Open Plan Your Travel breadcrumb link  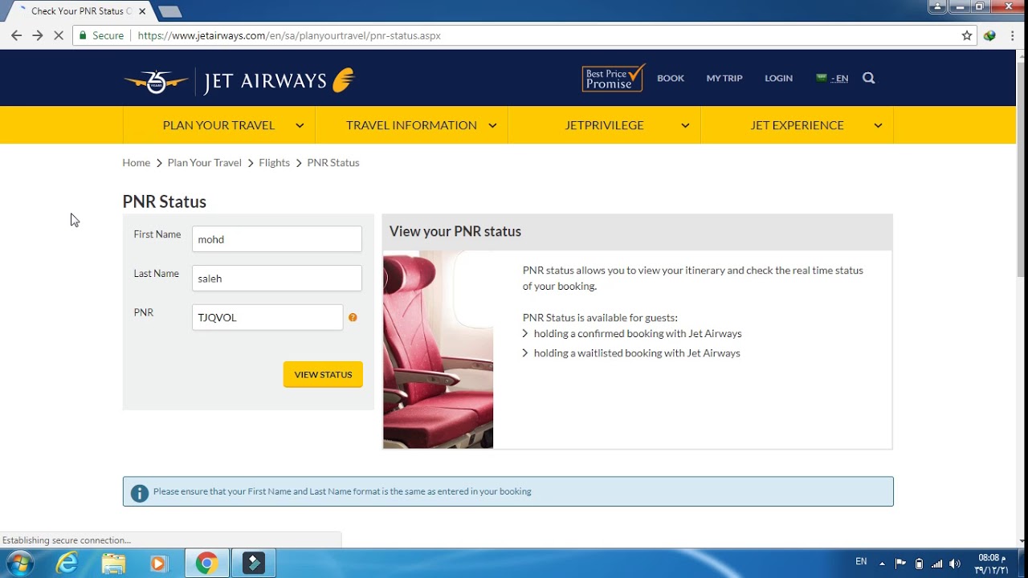point(205,162)
